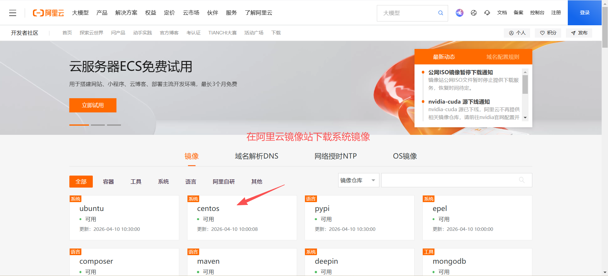Open 大模型 top menu
This screenshot has width=608, height=276.
[x=80, y=13]
